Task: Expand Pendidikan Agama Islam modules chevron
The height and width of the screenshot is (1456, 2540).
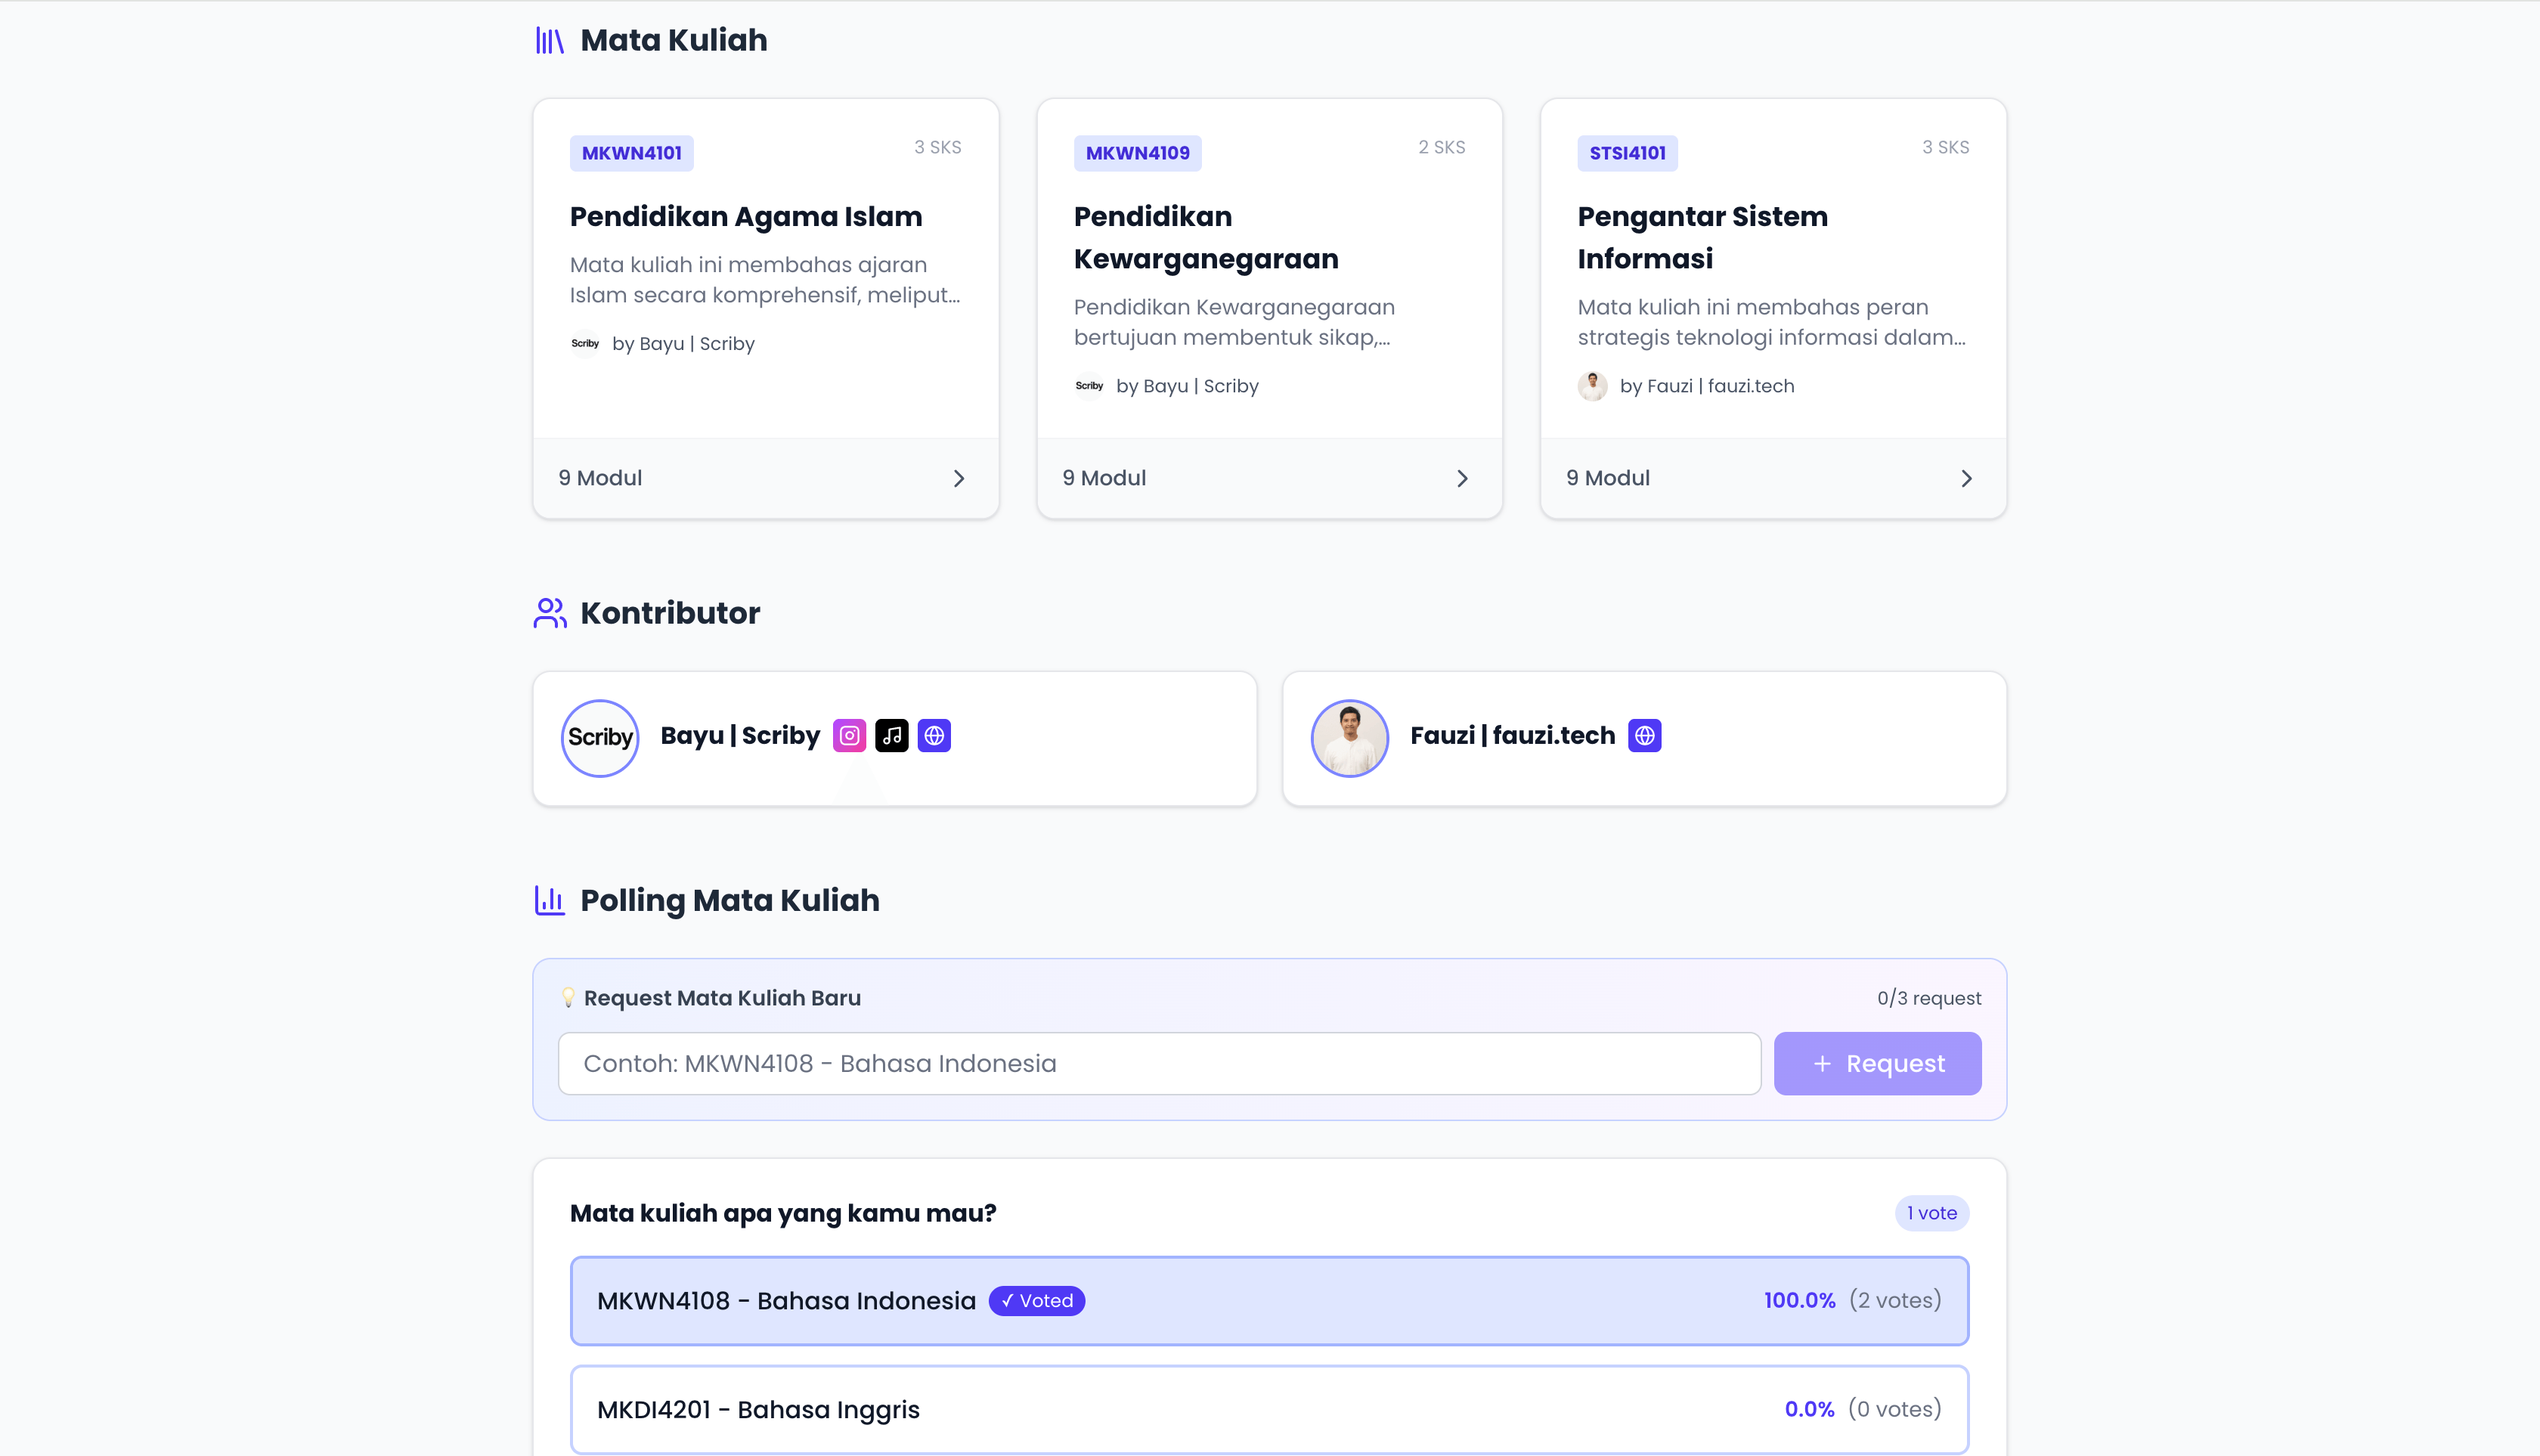Action: coord(959,478)
